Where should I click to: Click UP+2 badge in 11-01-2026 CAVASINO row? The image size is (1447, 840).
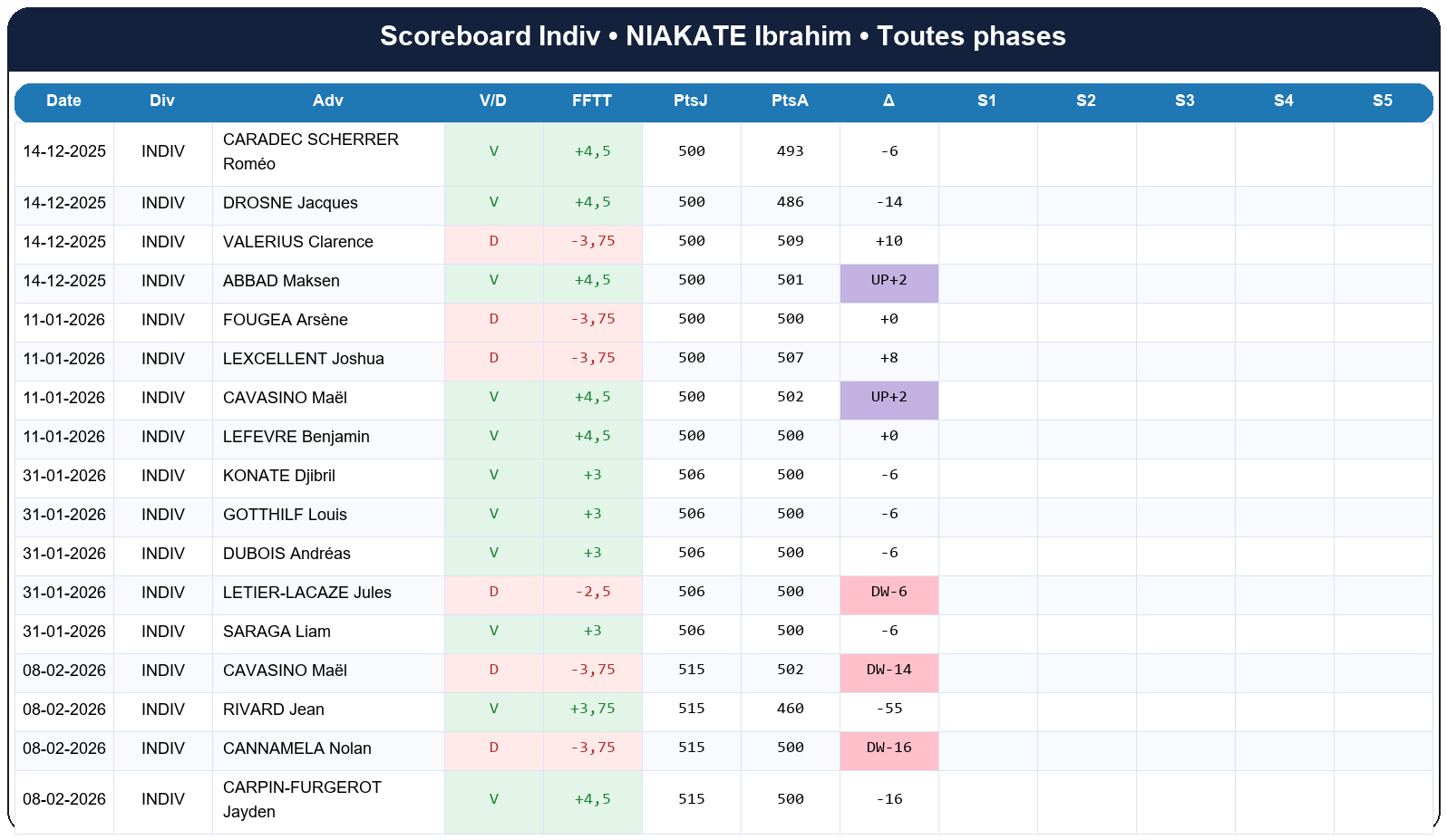[x=889, y=401]
